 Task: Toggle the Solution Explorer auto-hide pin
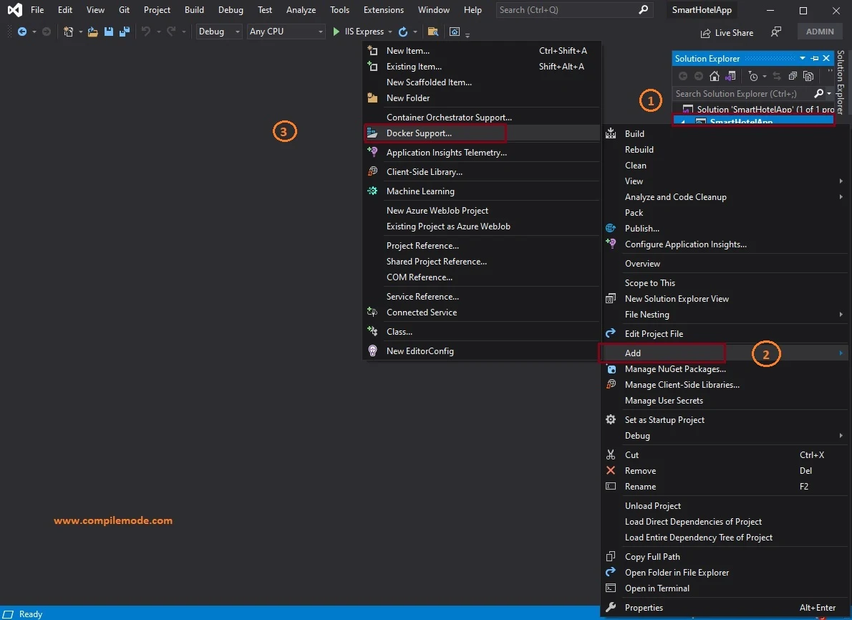(815, 58)
